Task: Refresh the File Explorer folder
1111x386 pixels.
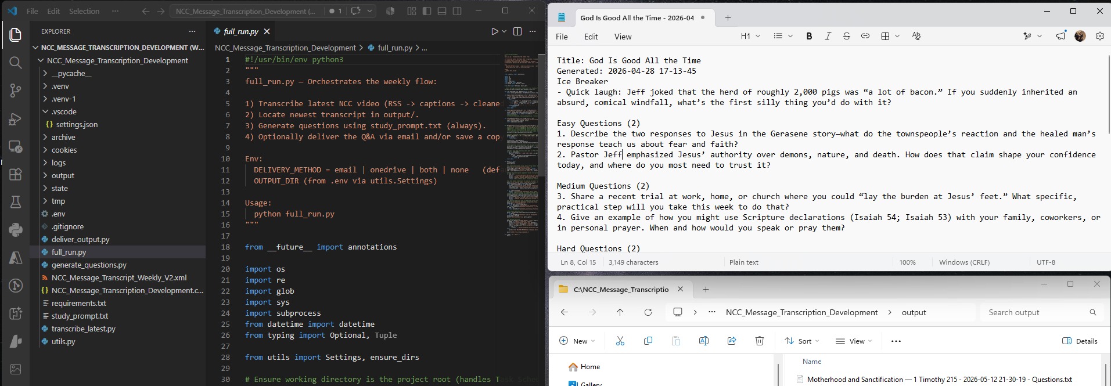Action: 648,312
